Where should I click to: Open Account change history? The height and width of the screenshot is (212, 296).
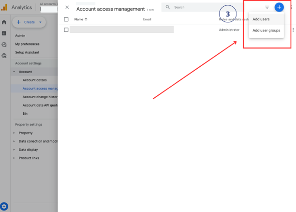pyautogui.click(x=40, y=97)
